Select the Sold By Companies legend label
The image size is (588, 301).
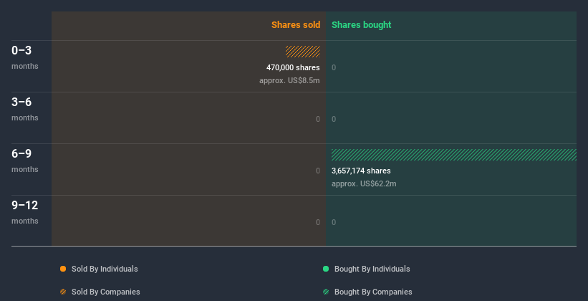click(106, 292)
